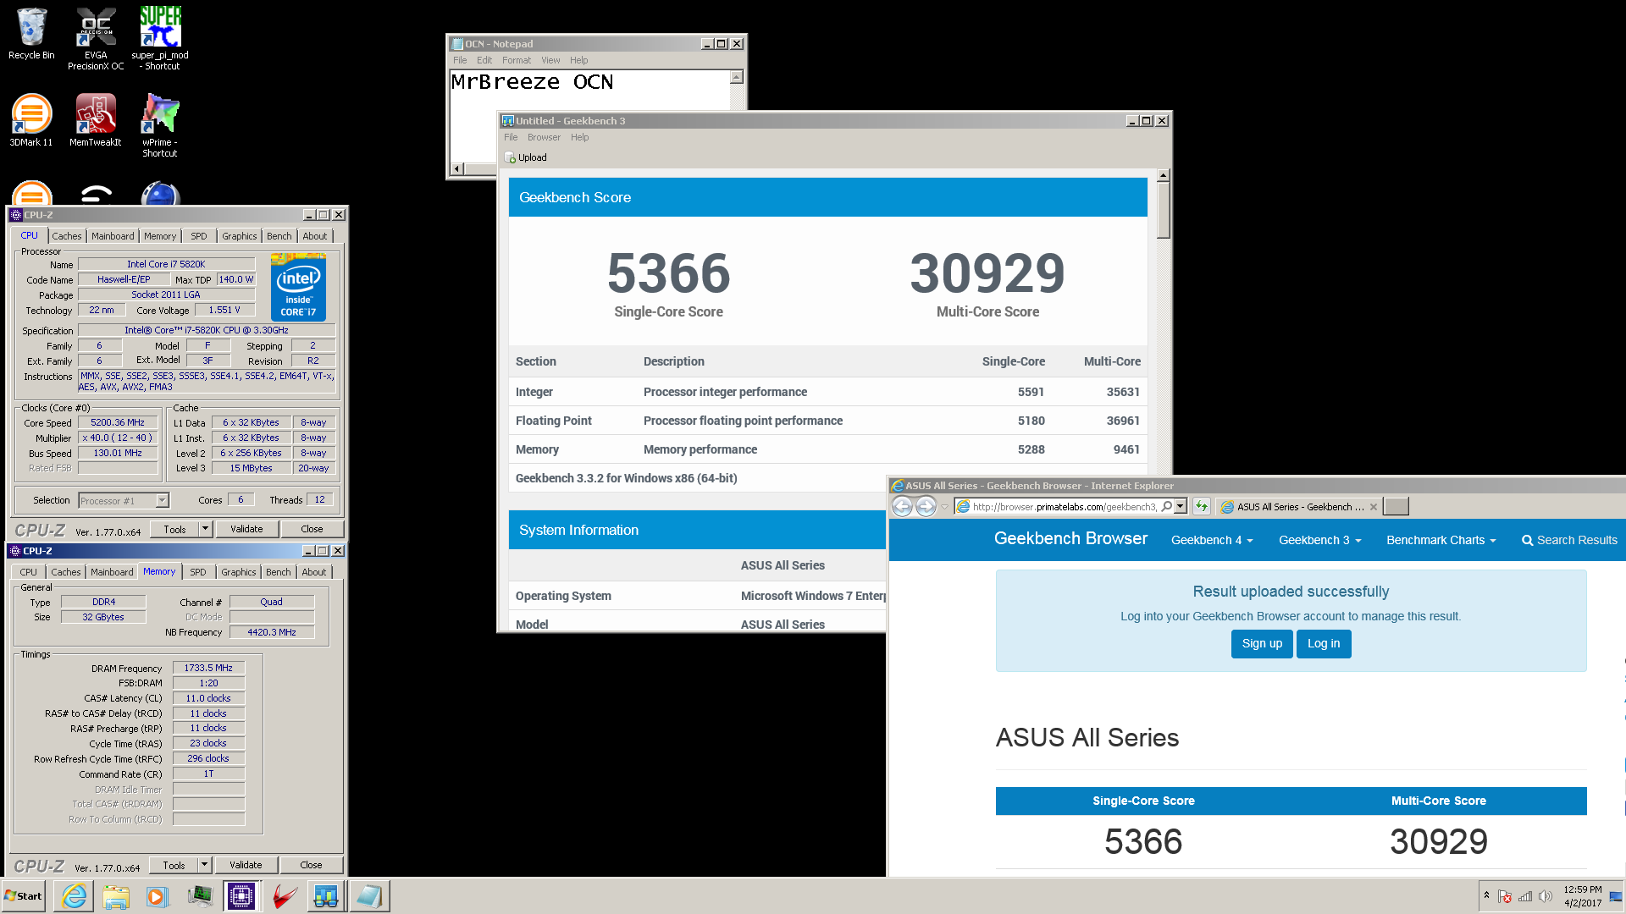Open IE recent pages dropdown arrow

(944, 507)
